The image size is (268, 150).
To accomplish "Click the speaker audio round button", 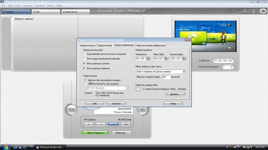I will (142, 110).
